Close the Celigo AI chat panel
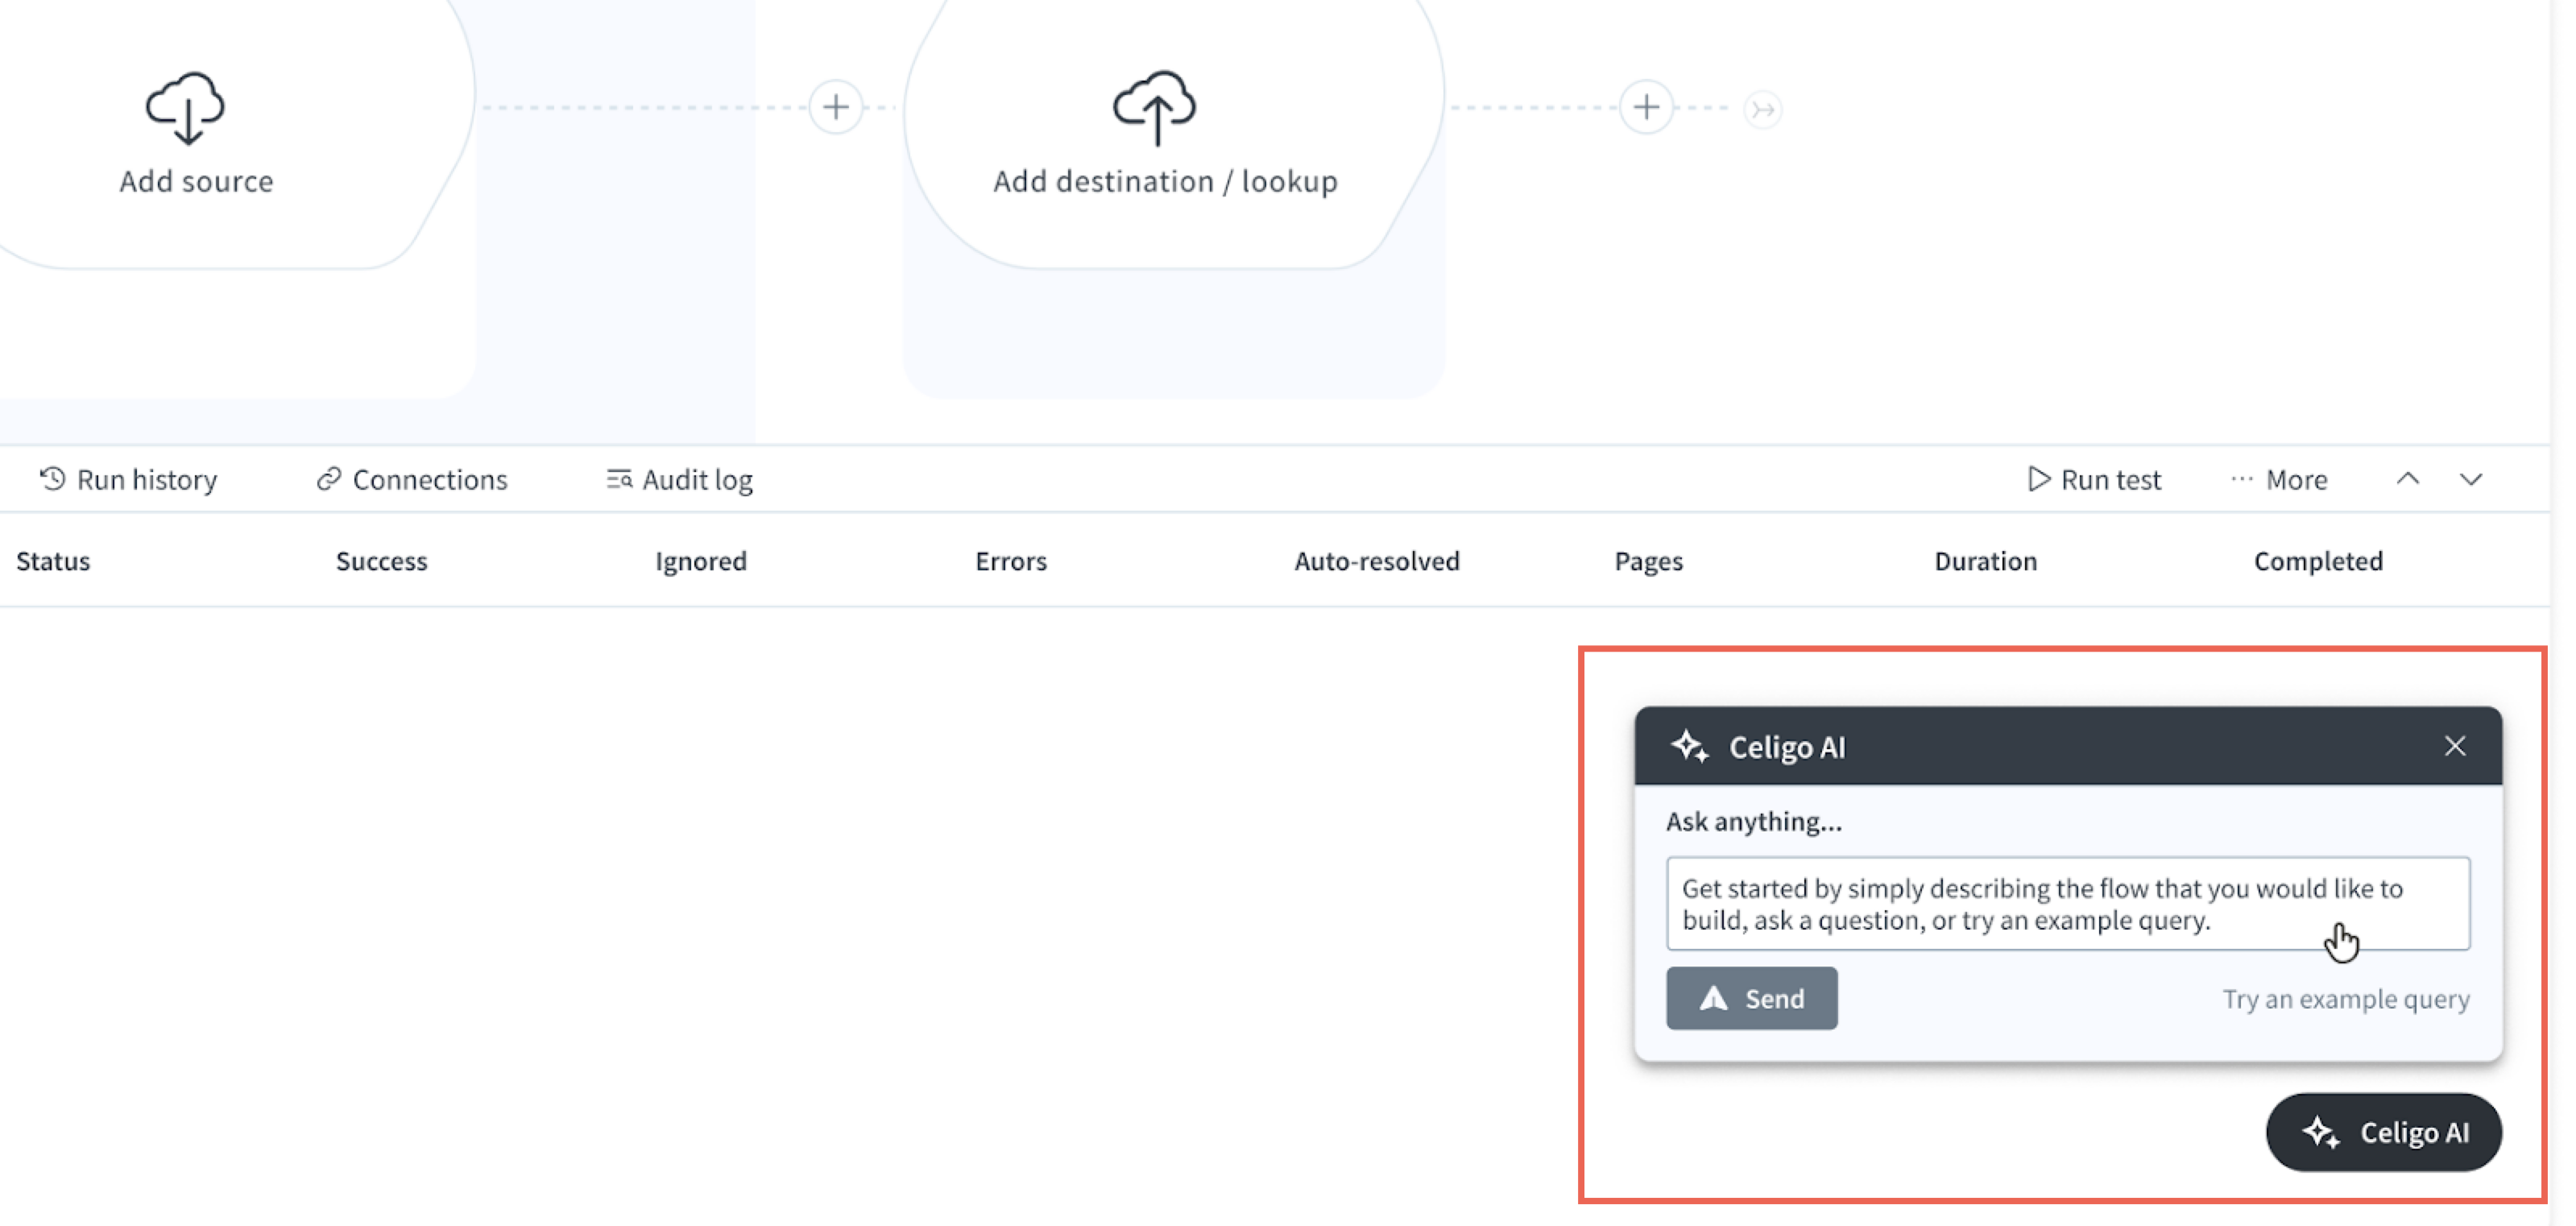This screenshot has height=1226, width=2576. click(x=2455, y=746)
